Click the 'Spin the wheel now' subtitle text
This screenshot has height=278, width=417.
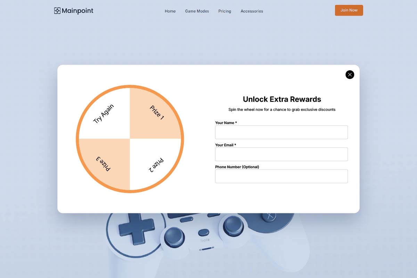(282, 109)
